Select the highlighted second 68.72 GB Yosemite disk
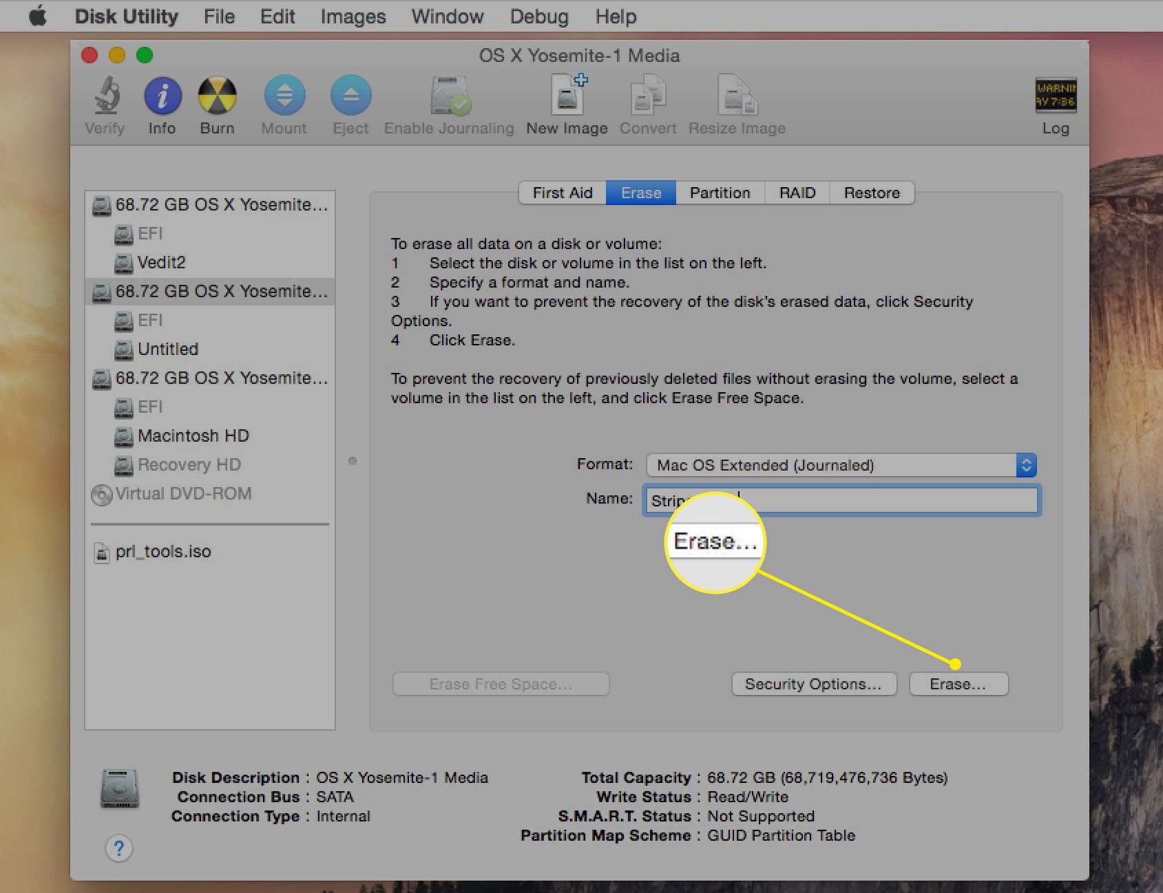1163x893 pixels. click(x=210, y=291)
